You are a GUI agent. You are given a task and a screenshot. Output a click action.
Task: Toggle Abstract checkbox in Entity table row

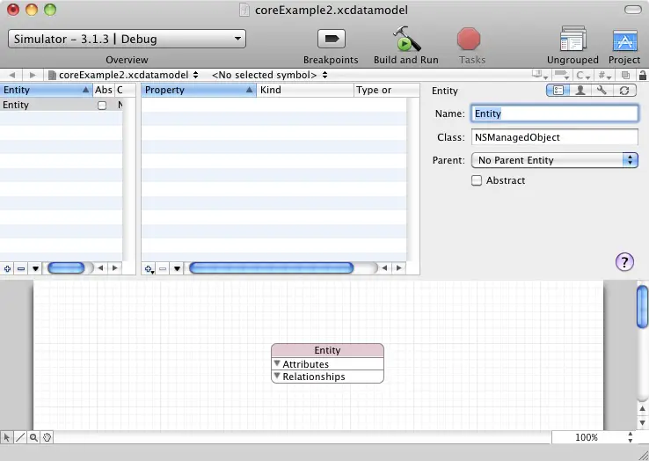point(102,106)
